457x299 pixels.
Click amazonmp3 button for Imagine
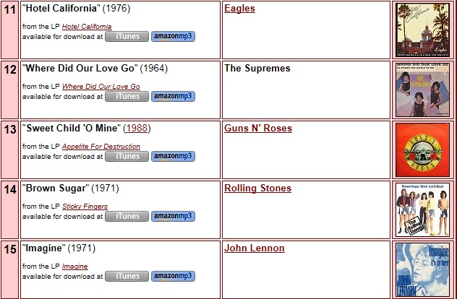(173, 276)
